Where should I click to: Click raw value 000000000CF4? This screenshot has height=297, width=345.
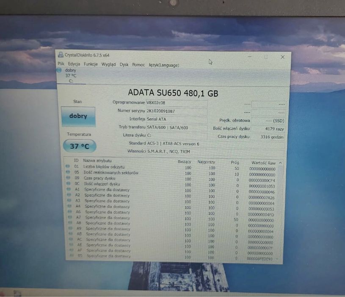click(x=262, y=180)
